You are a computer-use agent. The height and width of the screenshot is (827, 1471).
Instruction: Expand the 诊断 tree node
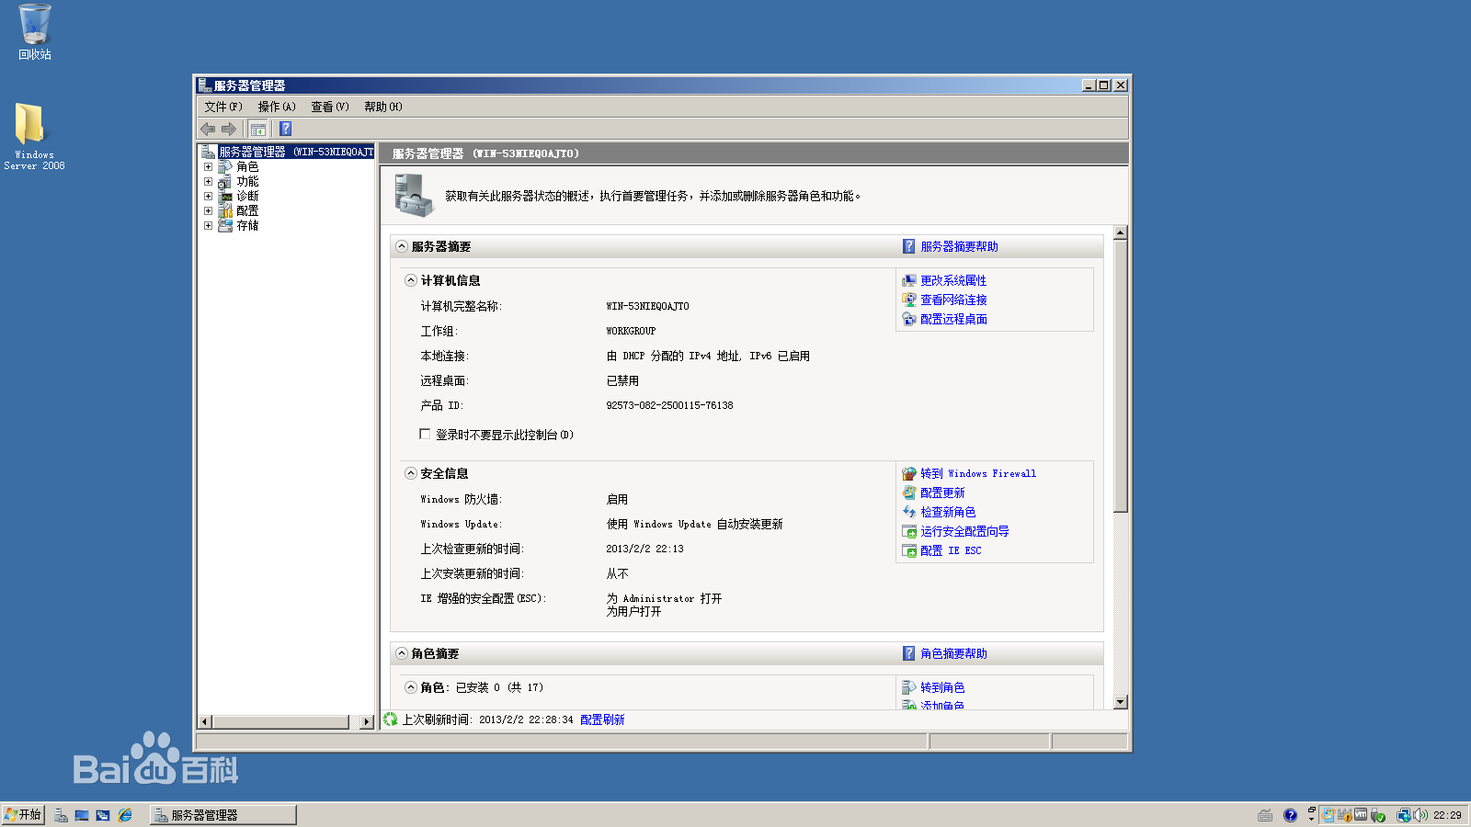click(x=208, y=196)
